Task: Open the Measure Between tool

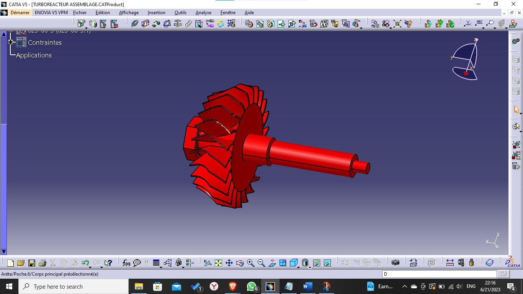Action: tap(450, 263)
